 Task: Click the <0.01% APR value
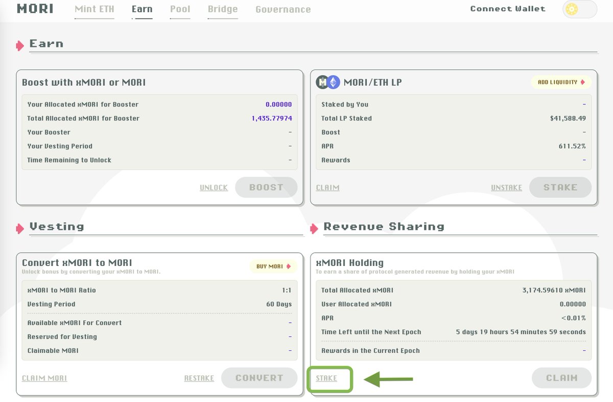(573, 318)
